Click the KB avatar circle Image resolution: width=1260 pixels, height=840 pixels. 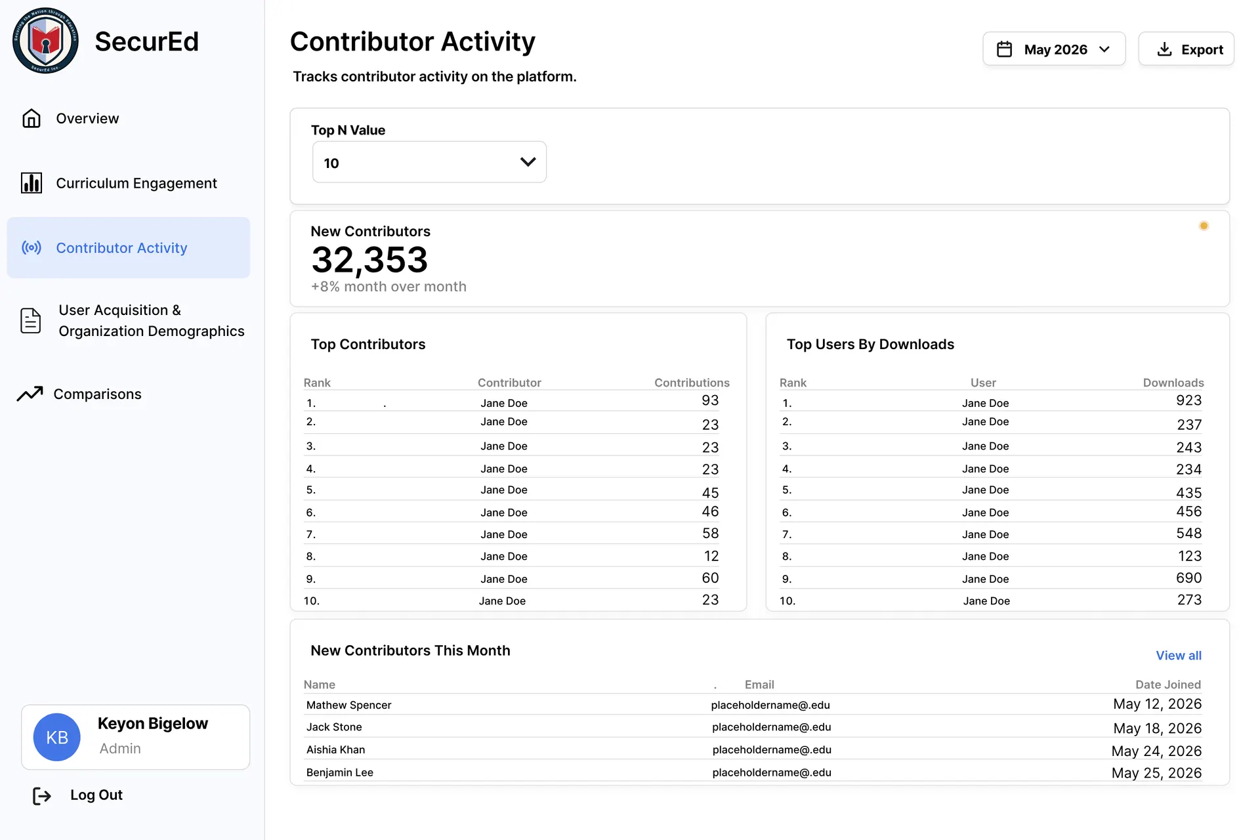[x=57, y=737]
